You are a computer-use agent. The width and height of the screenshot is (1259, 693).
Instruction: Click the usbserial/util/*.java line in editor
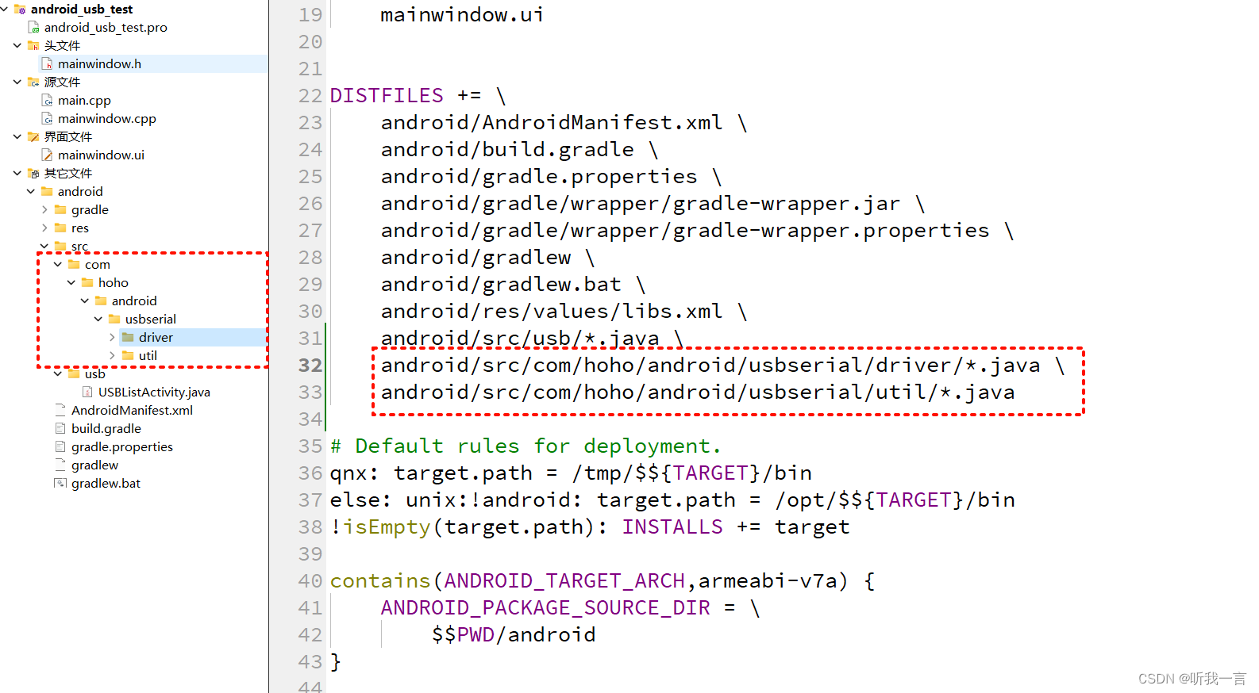pos(698,392)
